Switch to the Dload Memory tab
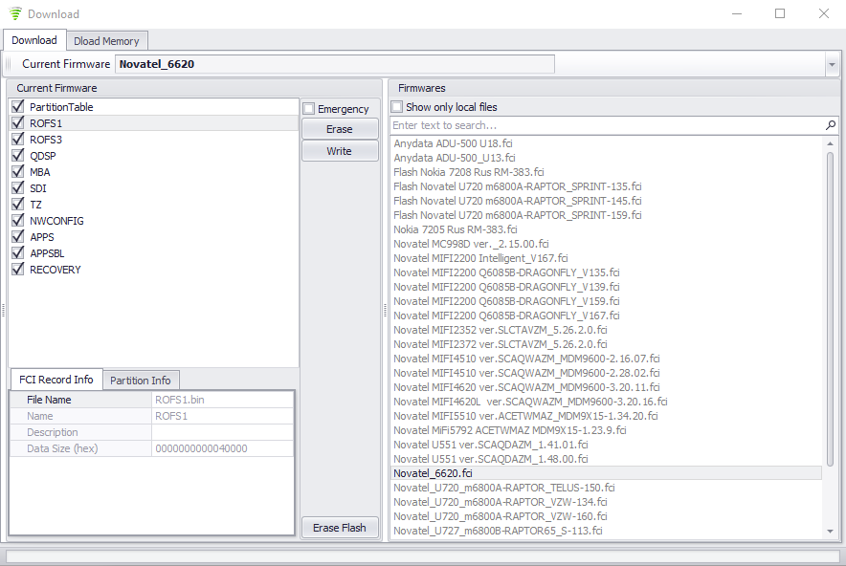 106,41
